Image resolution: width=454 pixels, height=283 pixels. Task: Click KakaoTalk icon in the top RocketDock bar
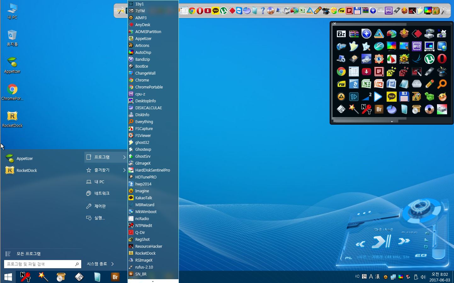tap(216, 11)
